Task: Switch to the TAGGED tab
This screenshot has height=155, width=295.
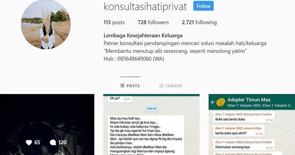Action: coord(171,86)
